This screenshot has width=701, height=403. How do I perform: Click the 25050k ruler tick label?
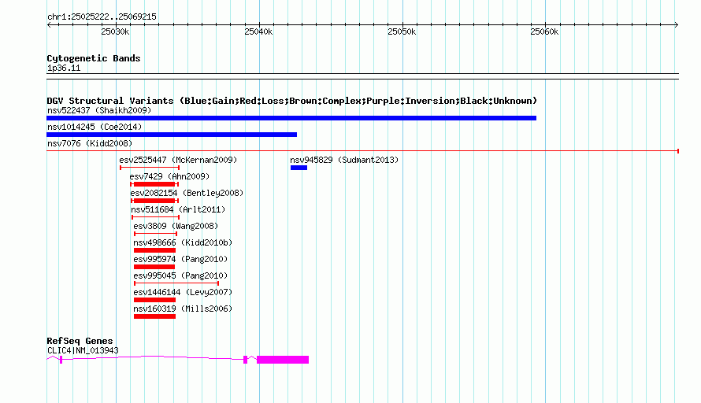coord(402,32)
